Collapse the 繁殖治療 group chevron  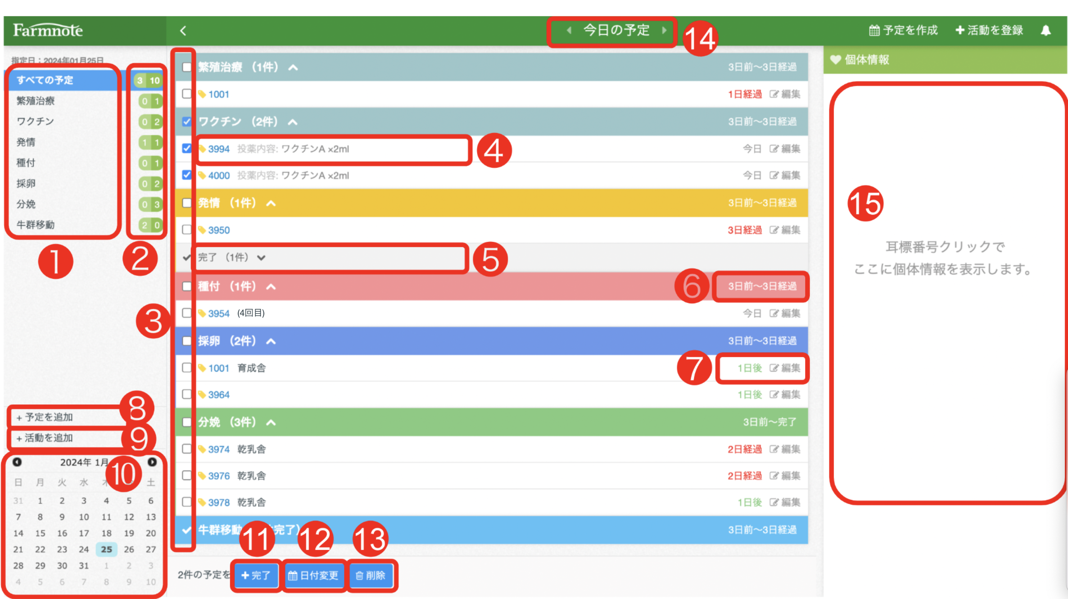293,67
